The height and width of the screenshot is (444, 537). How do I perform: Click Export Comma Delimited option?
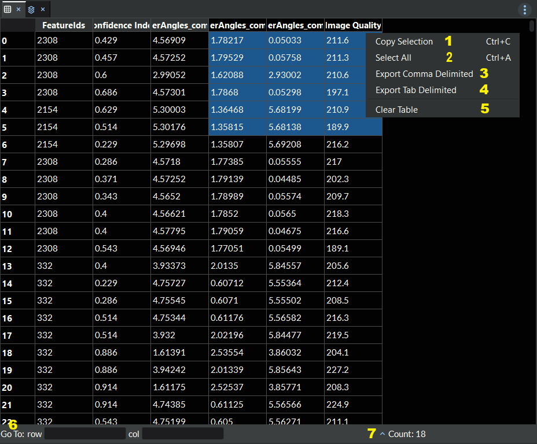424,74
